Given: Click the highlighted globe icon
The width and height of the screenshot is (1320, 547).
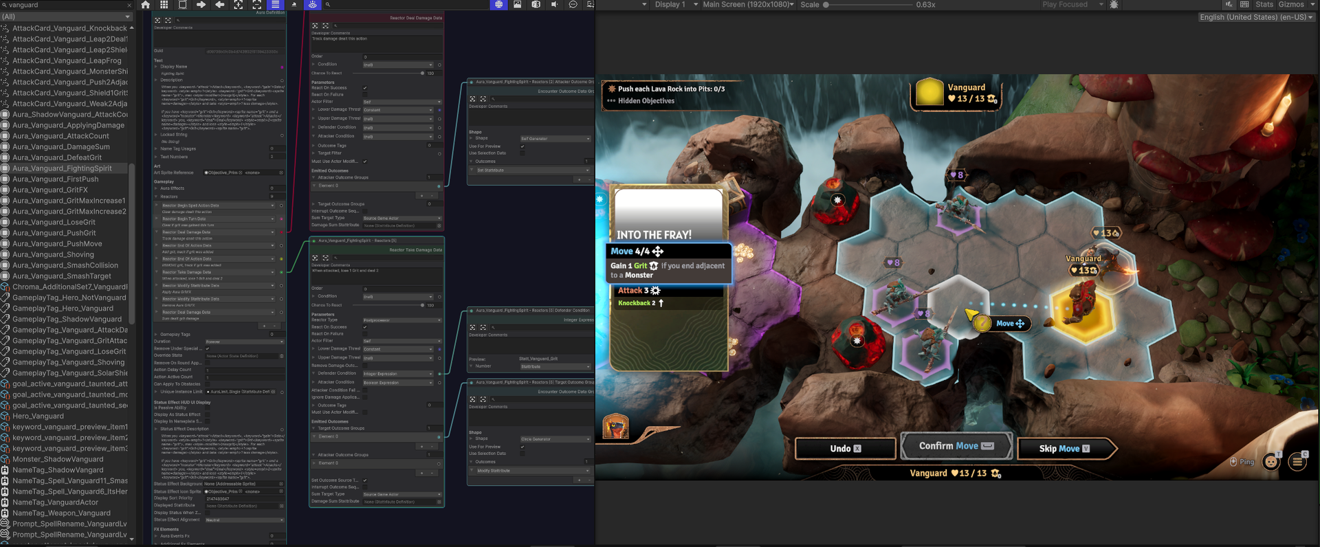Looking at the screenshot, I should click(498, 5).
